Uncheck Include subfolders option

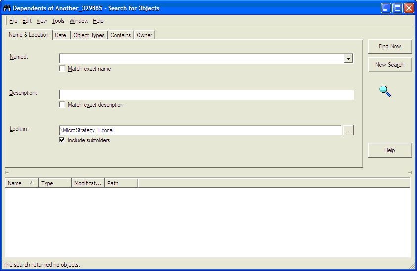pos(62,140)
